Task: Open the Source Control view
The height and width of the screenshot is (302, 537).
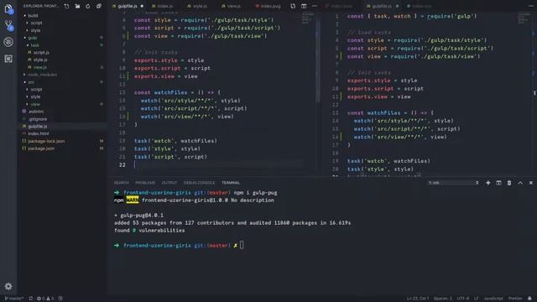Action: coord(8,25)
